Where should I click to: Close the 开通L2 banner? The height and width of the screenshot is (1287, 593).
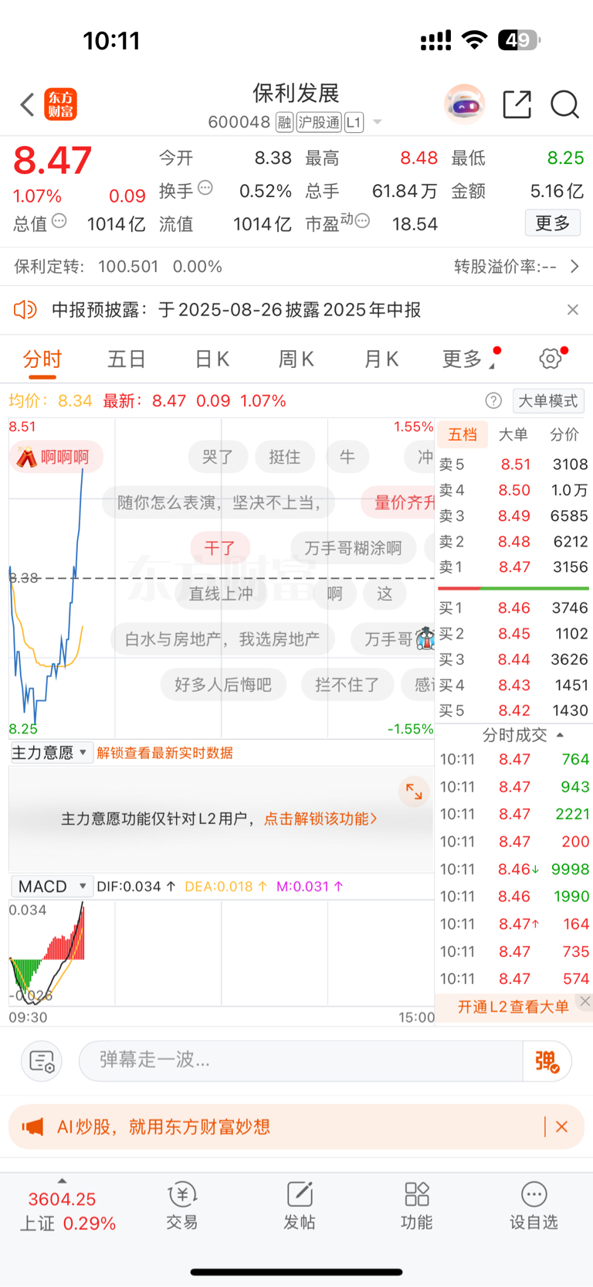(585, 1001)
